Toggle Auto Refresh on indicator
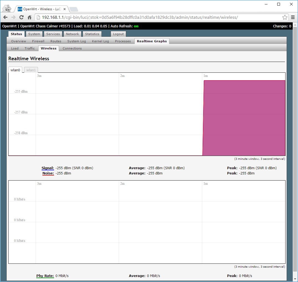298x282 pixels. click(136, 26)
